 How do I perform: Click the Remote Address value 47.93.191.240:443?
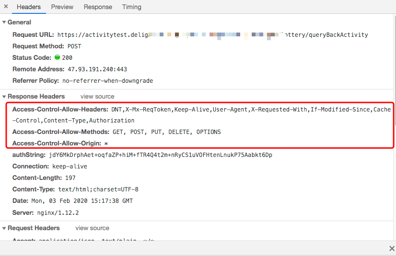coord(97,69)
